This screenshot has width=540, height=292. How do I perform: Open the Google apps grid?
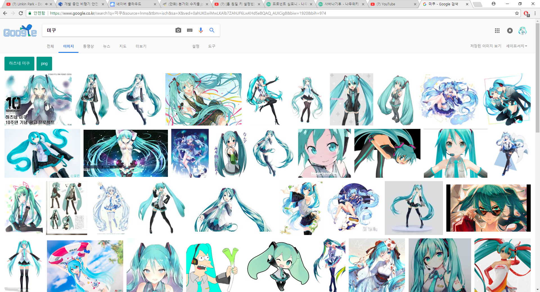coord(497,31)
